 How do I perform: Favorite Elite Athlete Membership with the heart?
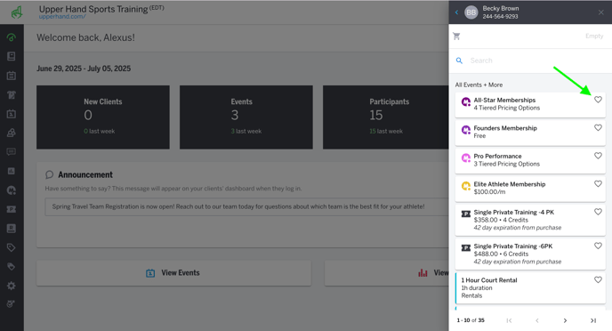pyautogui.click(x=598, y=184)
